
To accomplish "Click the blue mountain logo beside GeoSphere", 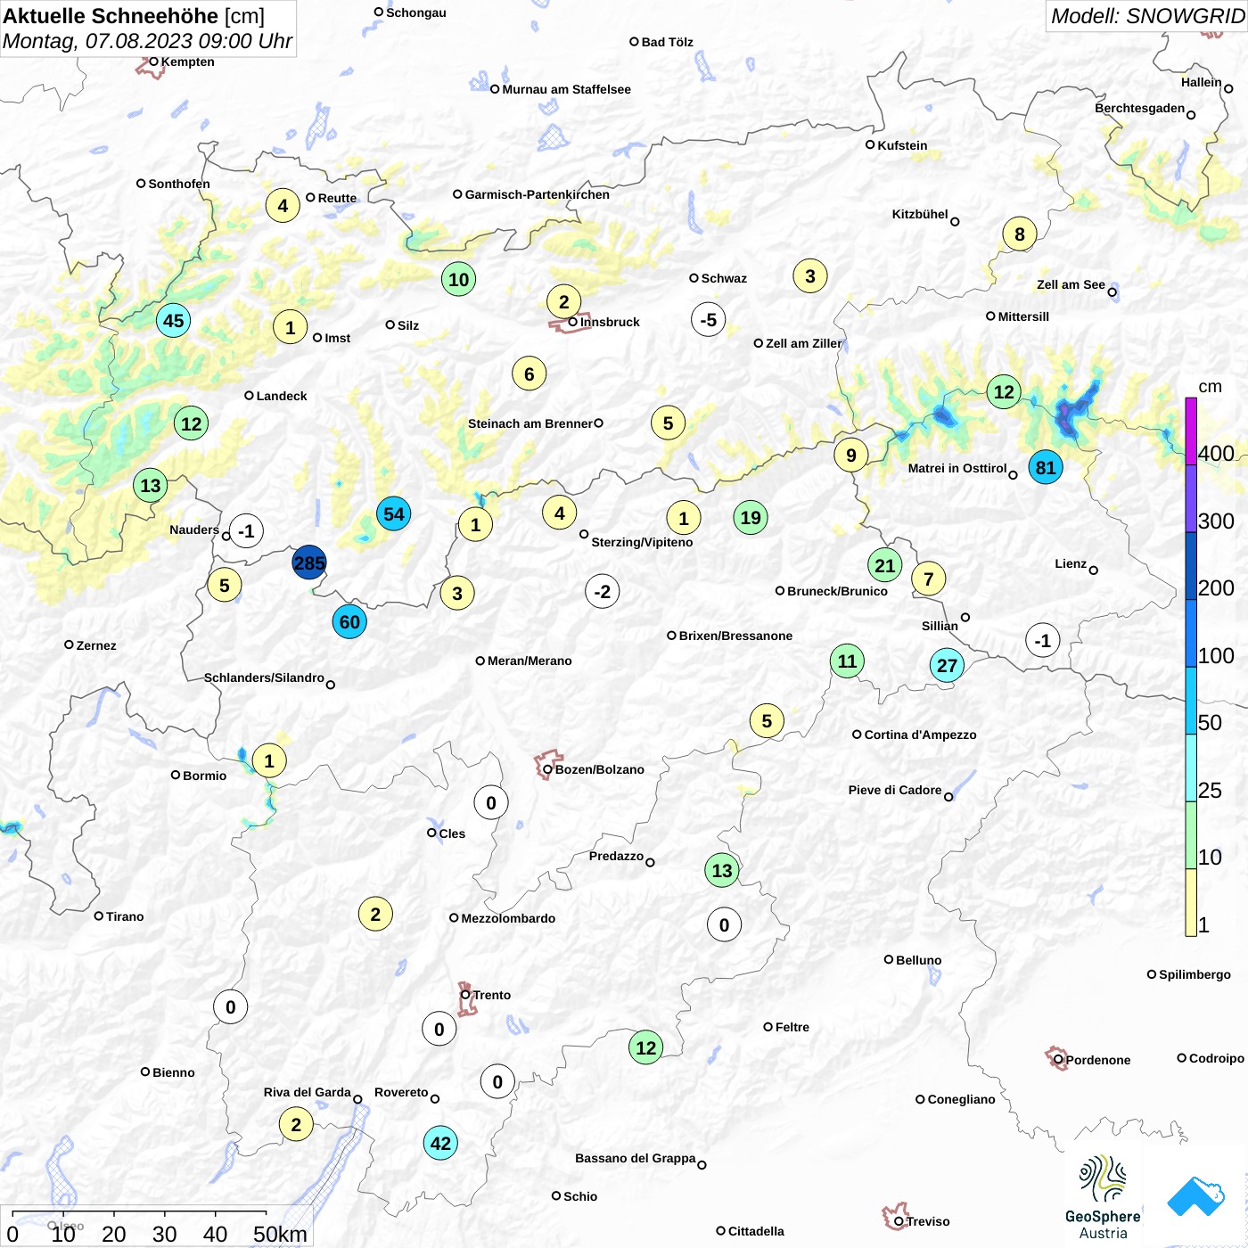I will (1196, 1197).
